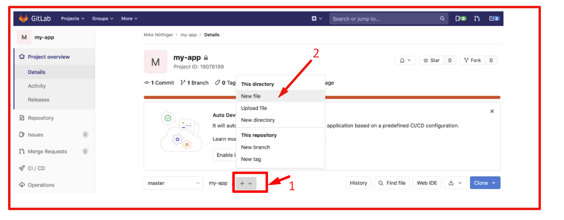Select Activity in sidebar
This screenshot has height=220, width=564.
pos(37,86)
